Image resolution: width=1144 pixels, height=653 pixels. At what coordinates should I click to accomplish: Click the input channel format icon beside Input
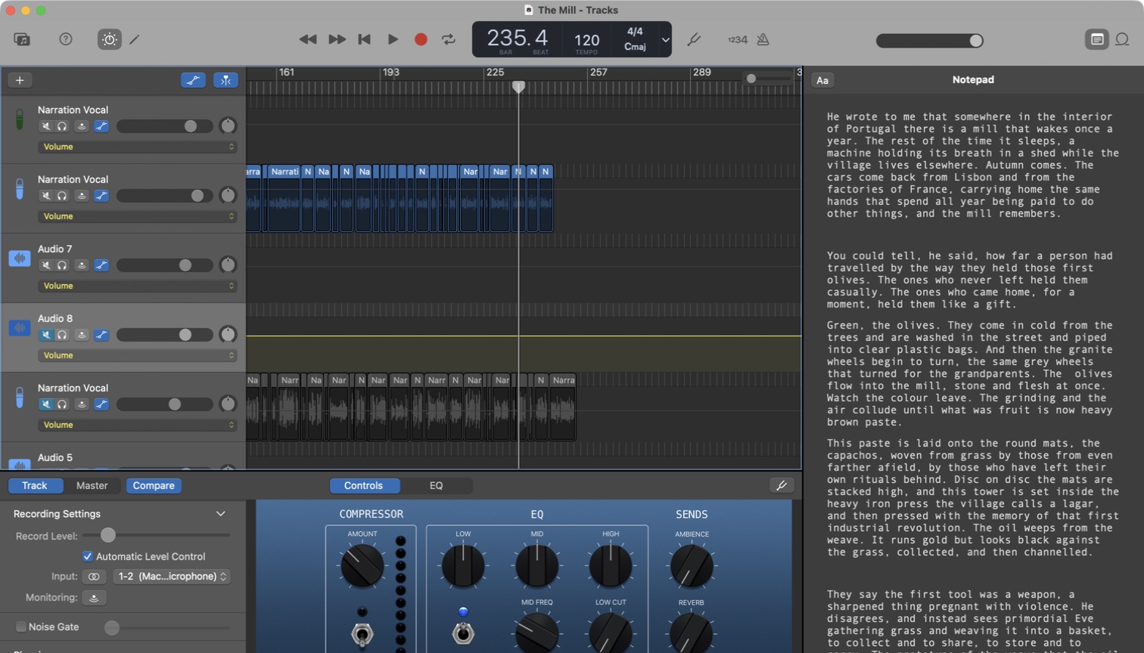[94, 577]
